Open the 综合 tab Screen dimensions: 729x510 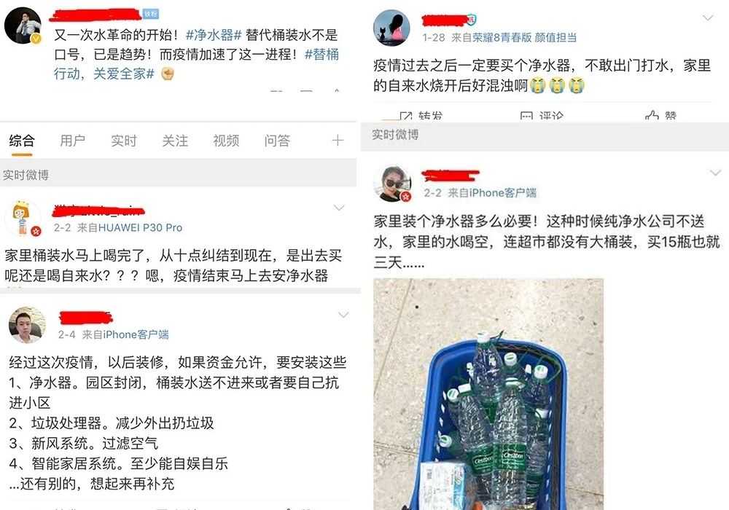tap(21, 141)
